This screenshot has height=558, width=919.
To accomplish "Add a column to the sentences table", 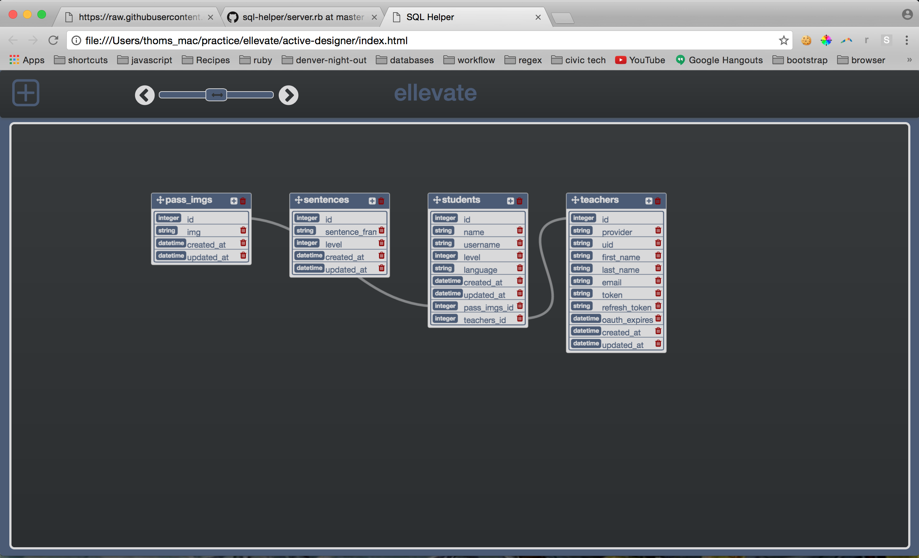I will click(371, 201).
